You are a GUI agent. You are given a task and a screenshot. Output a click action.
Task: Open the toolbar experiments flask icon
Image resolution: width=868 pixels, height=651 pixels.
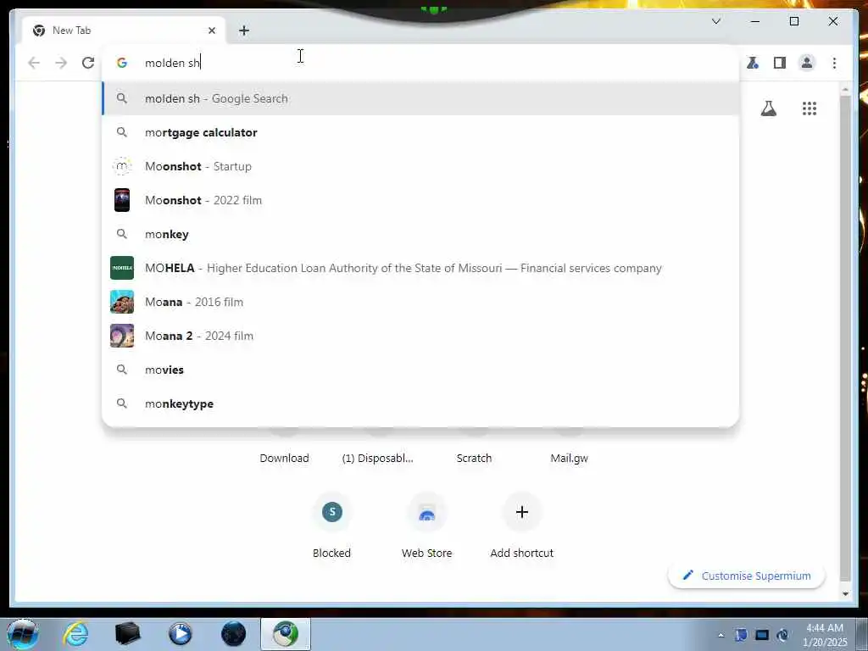pos(753,63)
